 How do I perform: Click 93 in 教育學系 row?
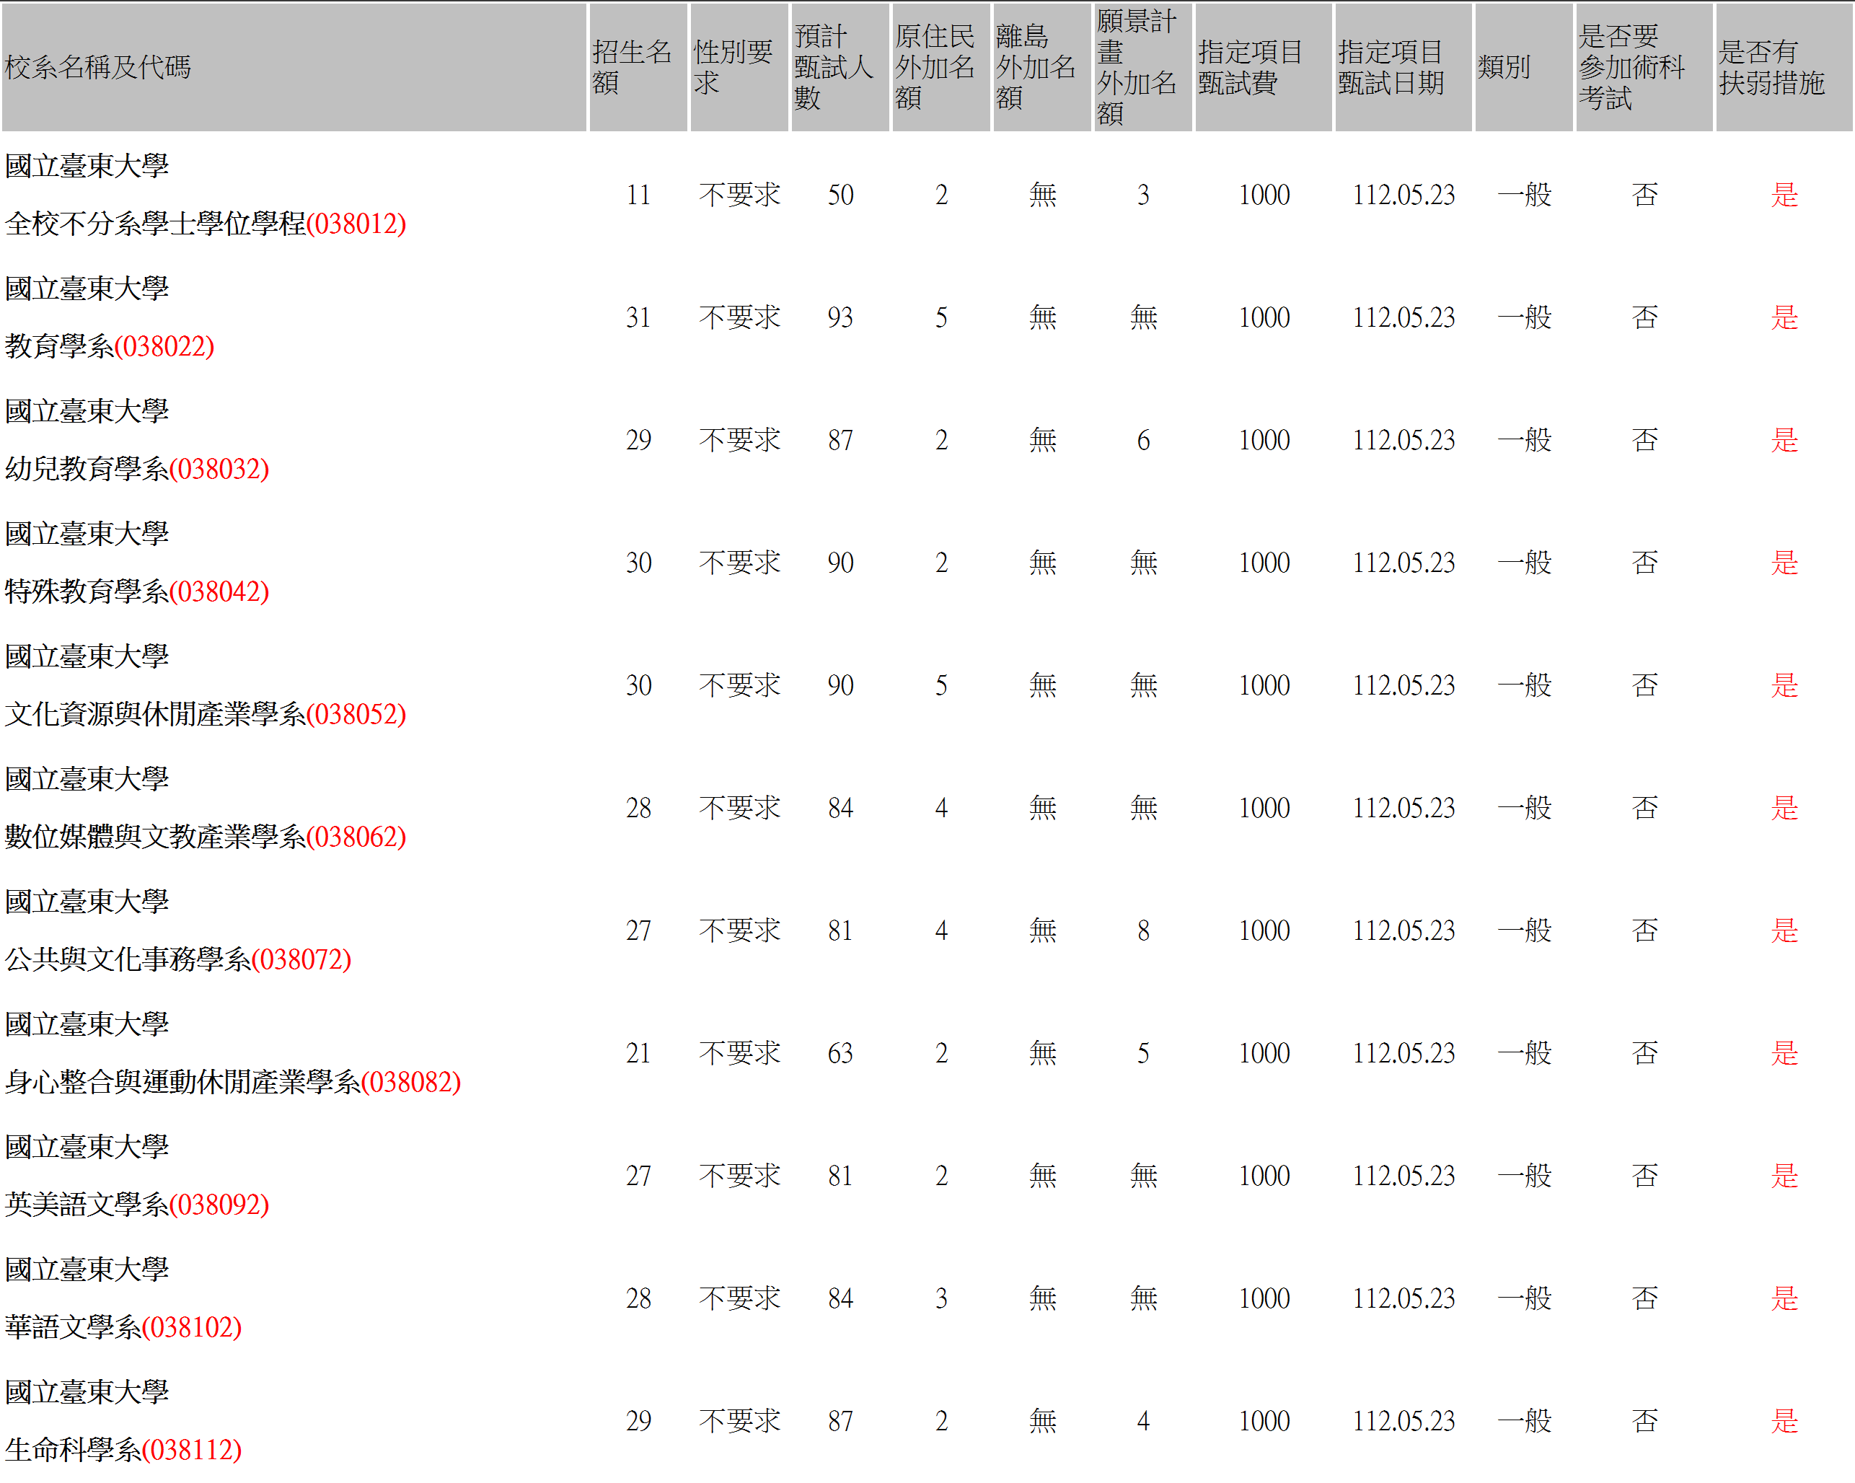point(841,317)
